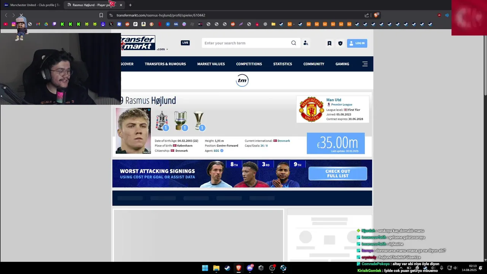Open the Instagram bookmark
Screen dimensions: 487x274
coord(14,24)
